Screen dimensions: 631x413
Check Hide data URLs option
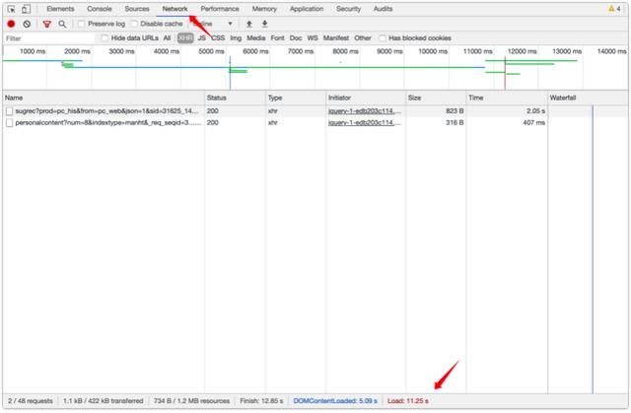pos(105,38)
